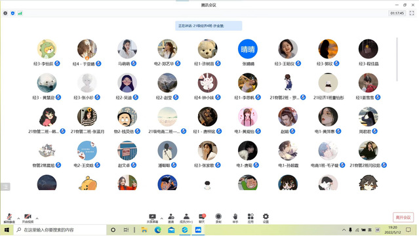Click the Windows taskbar search box
The width and height of the screenshot is (419, 236).
[60, 230]
